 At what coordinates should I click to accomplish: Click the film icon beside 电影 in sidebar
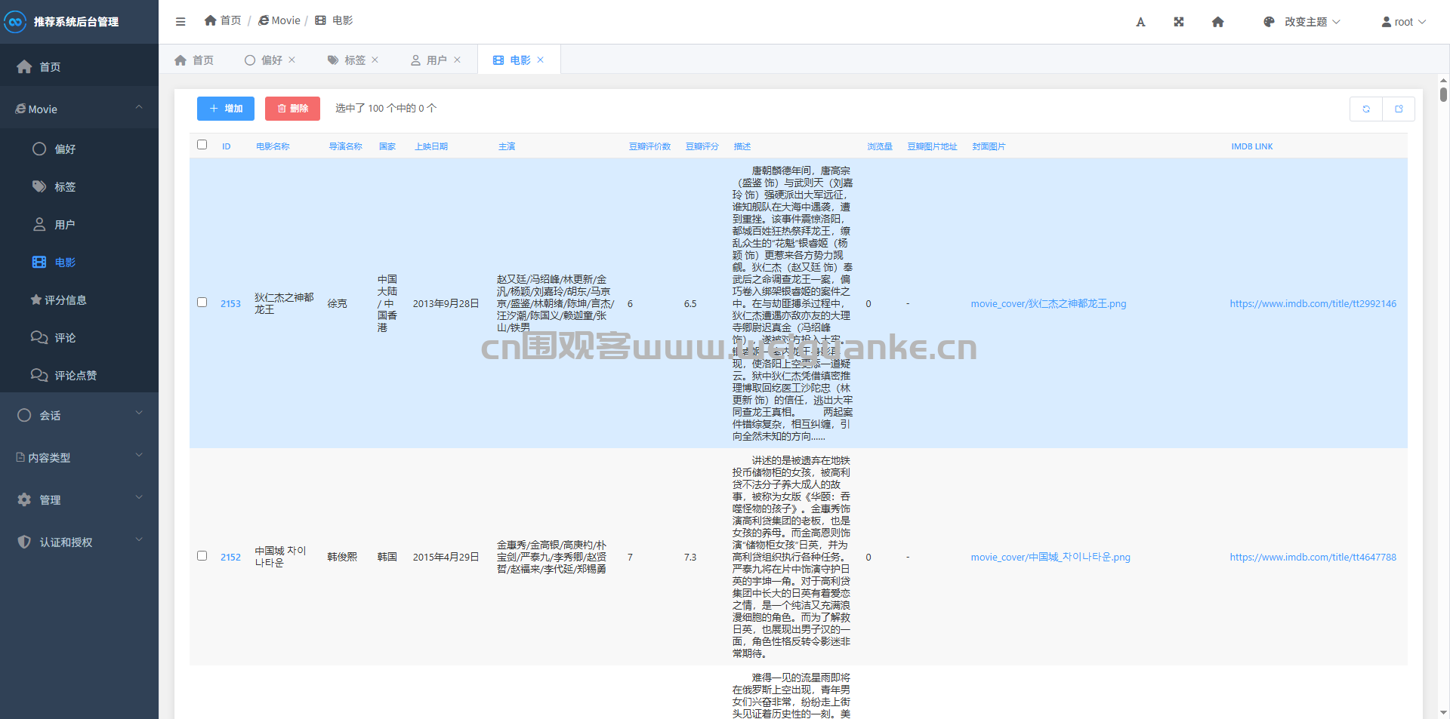39,262
